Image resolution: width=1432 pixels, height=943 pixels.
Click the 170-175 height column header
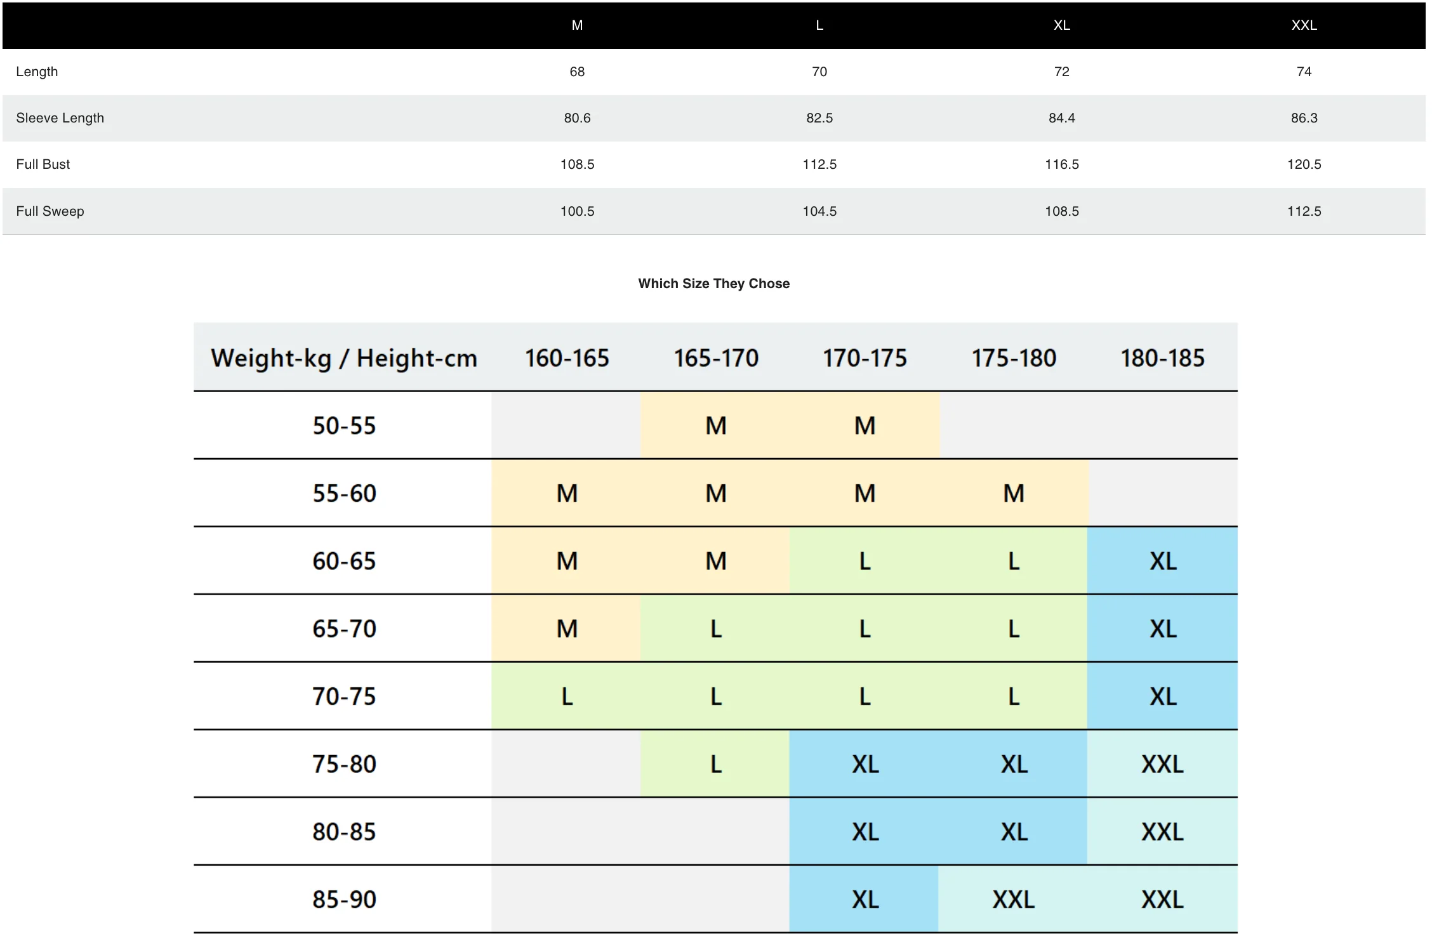click(865, 358)
